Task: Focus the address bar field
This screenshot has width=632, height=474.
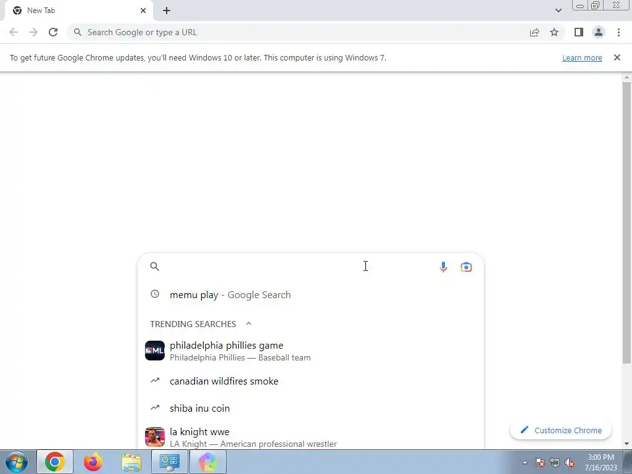Action: click(298, 32)
